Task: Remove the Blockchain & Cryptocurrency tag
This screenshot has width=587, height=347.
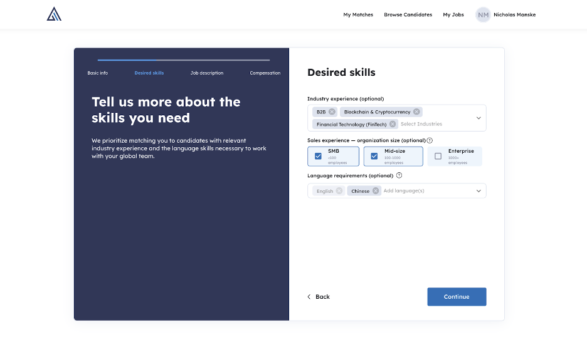Action: click(x=416, y=112)
